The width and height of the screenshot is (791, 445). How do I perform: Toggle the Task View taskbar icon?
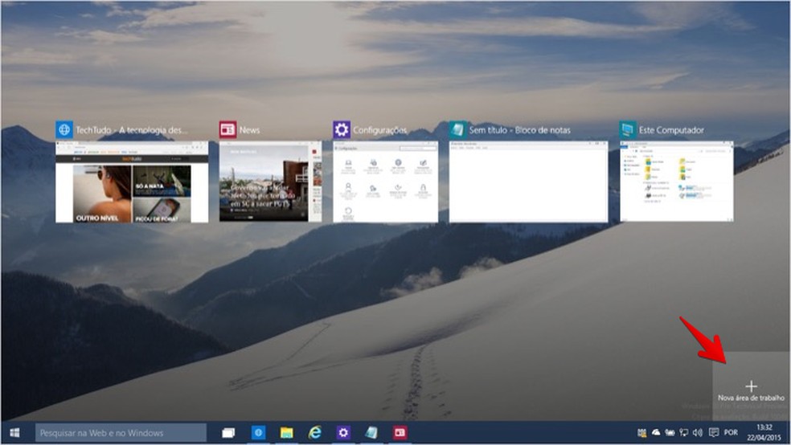pos(228,432)
